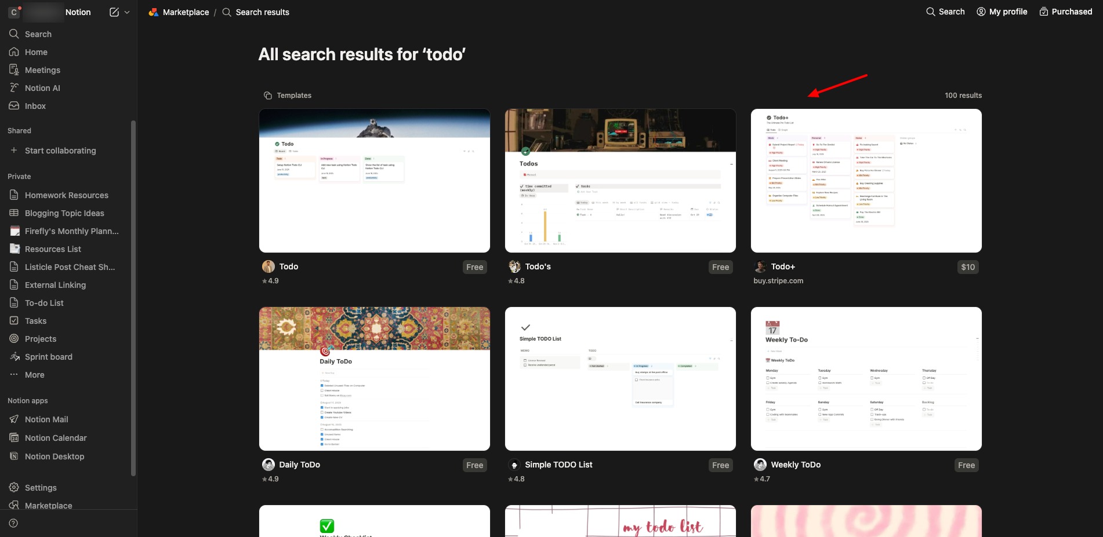
Task: Click Free button for Daily ToDo
Action: (474, 465)
